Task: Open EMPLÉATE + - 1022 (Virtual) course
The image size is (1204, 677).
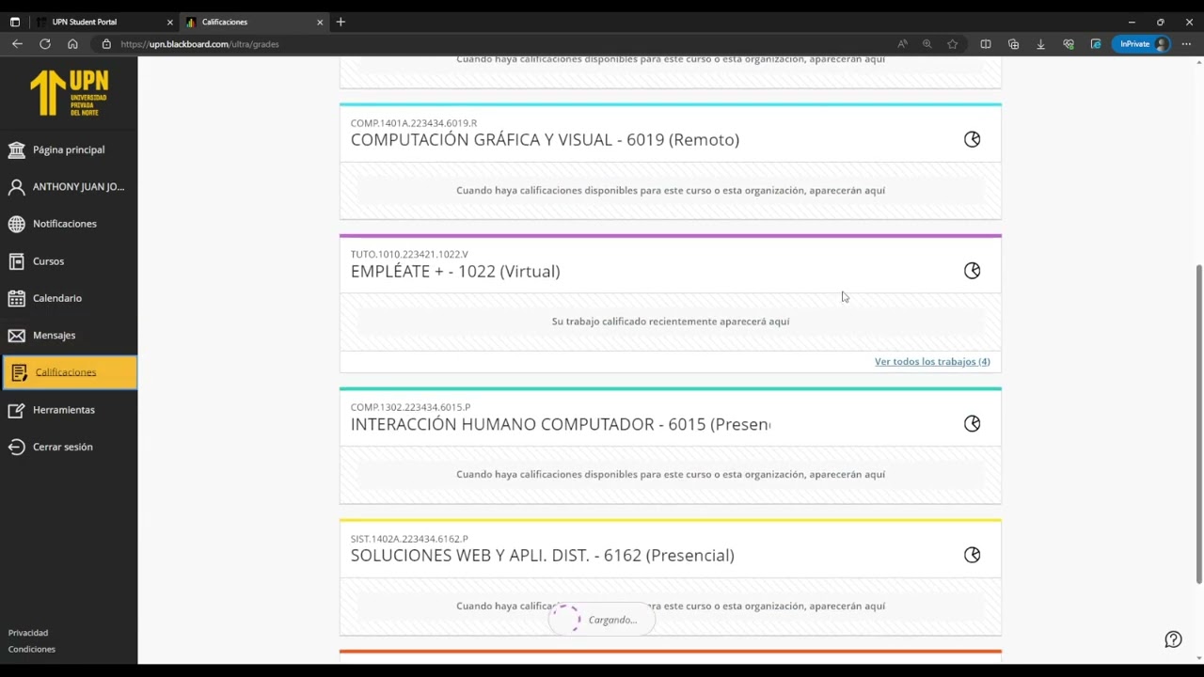Action: 455,271
